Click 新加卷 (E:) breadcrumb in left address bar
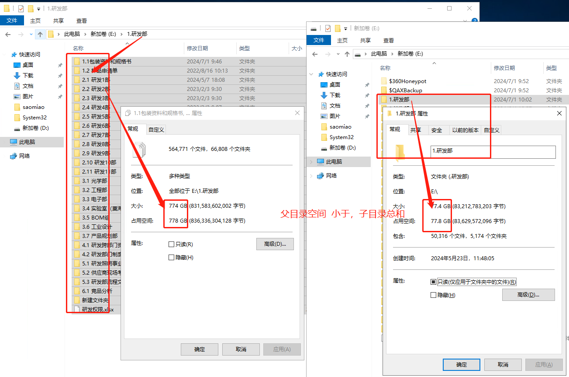This screenshot has height=377, width=569. click(x=103, y=34)
